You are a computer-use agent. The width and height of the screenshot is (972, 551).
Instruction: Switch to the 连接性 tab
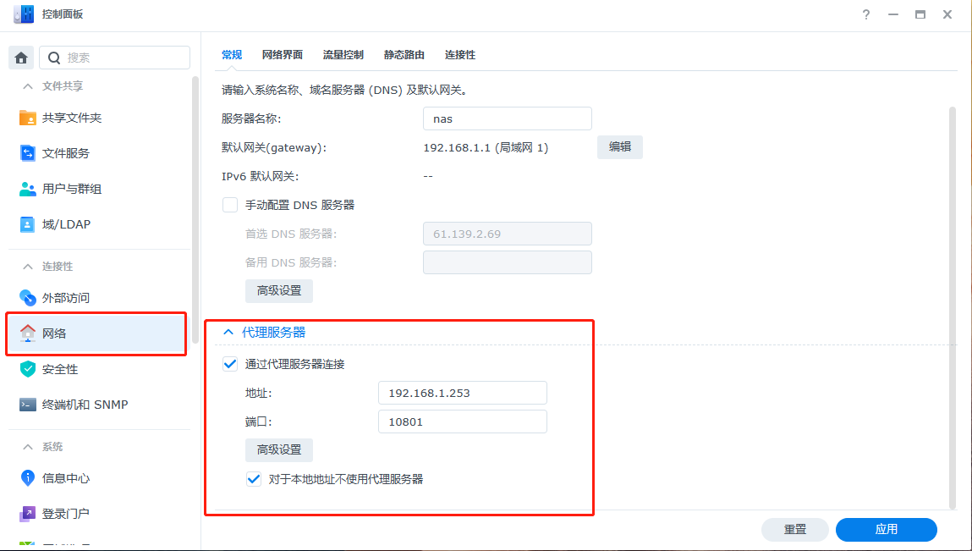460,55
